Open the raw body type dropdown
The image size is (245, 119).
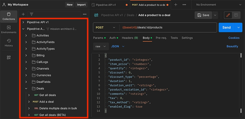(x=101, y=46)
